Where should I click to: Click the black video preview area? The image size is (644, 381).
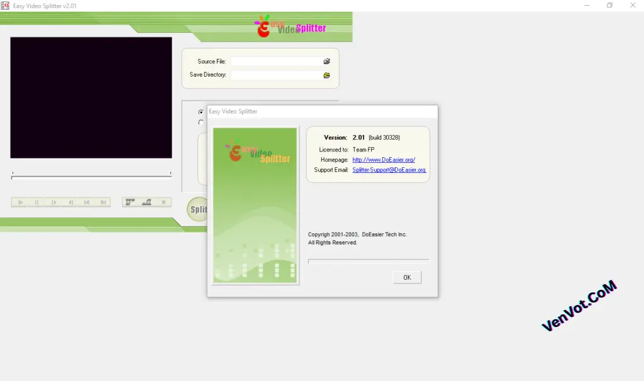[91, 97]
